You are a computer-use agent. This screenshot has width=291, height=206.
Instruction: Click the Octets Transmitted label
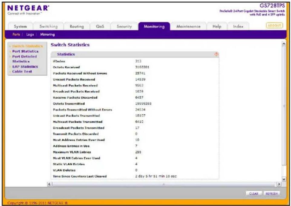pyautogui.click(x=69, y=103)
